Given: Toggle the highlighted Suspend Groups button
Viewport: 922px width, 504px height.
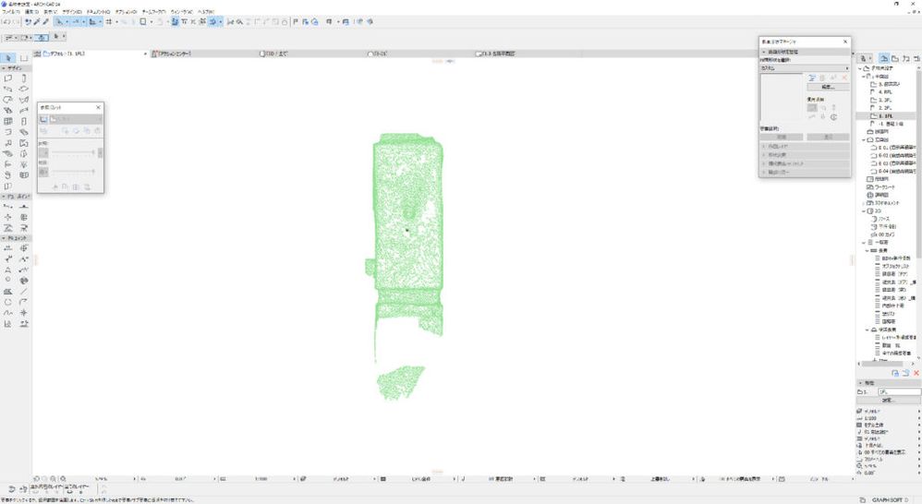Looking at the screenshot, I should click(213, 22).
